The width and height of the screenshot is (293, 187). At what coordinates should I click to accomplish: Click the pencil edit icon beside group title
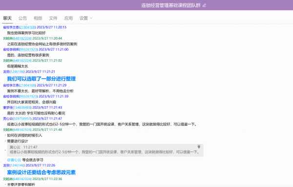click(x=204, y=5)
